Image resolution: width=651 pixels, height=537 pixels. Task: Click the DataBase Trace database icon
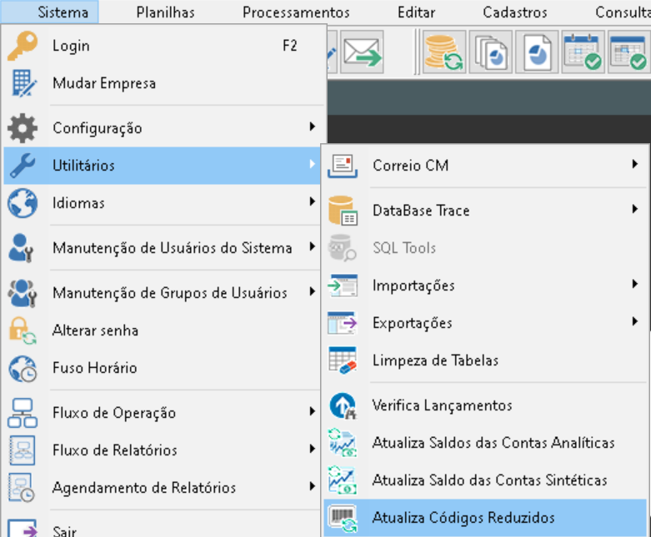(x=343, y=211)
